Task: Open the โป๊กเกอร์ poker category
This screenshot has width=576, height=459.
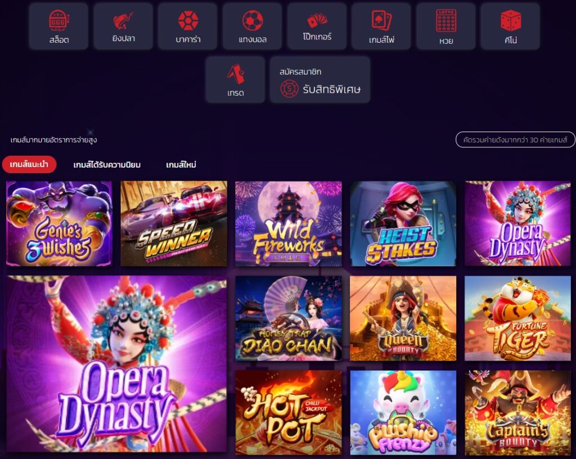Action: point(317,26)
